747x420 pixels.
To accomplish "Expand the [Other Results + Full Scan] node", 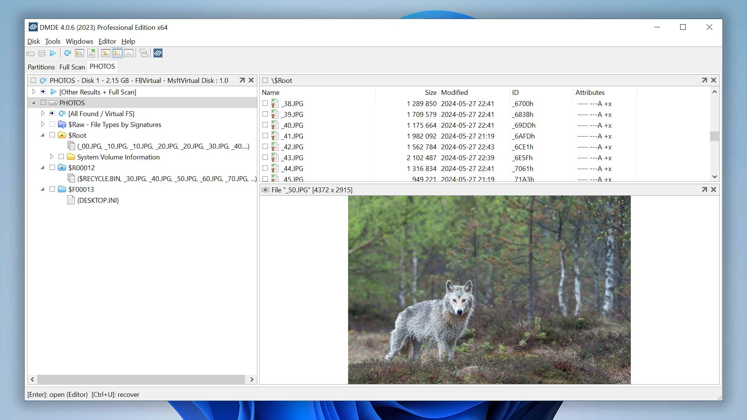I will [34, 92].
